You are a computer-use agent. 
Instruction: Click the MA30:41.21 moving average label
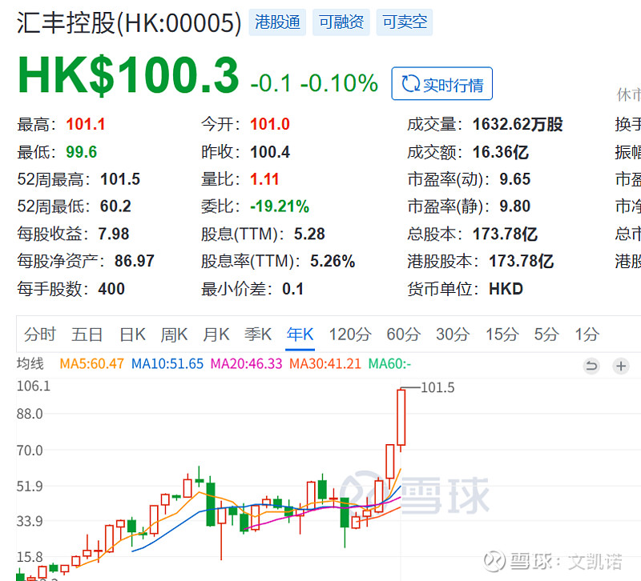(325, 363)
